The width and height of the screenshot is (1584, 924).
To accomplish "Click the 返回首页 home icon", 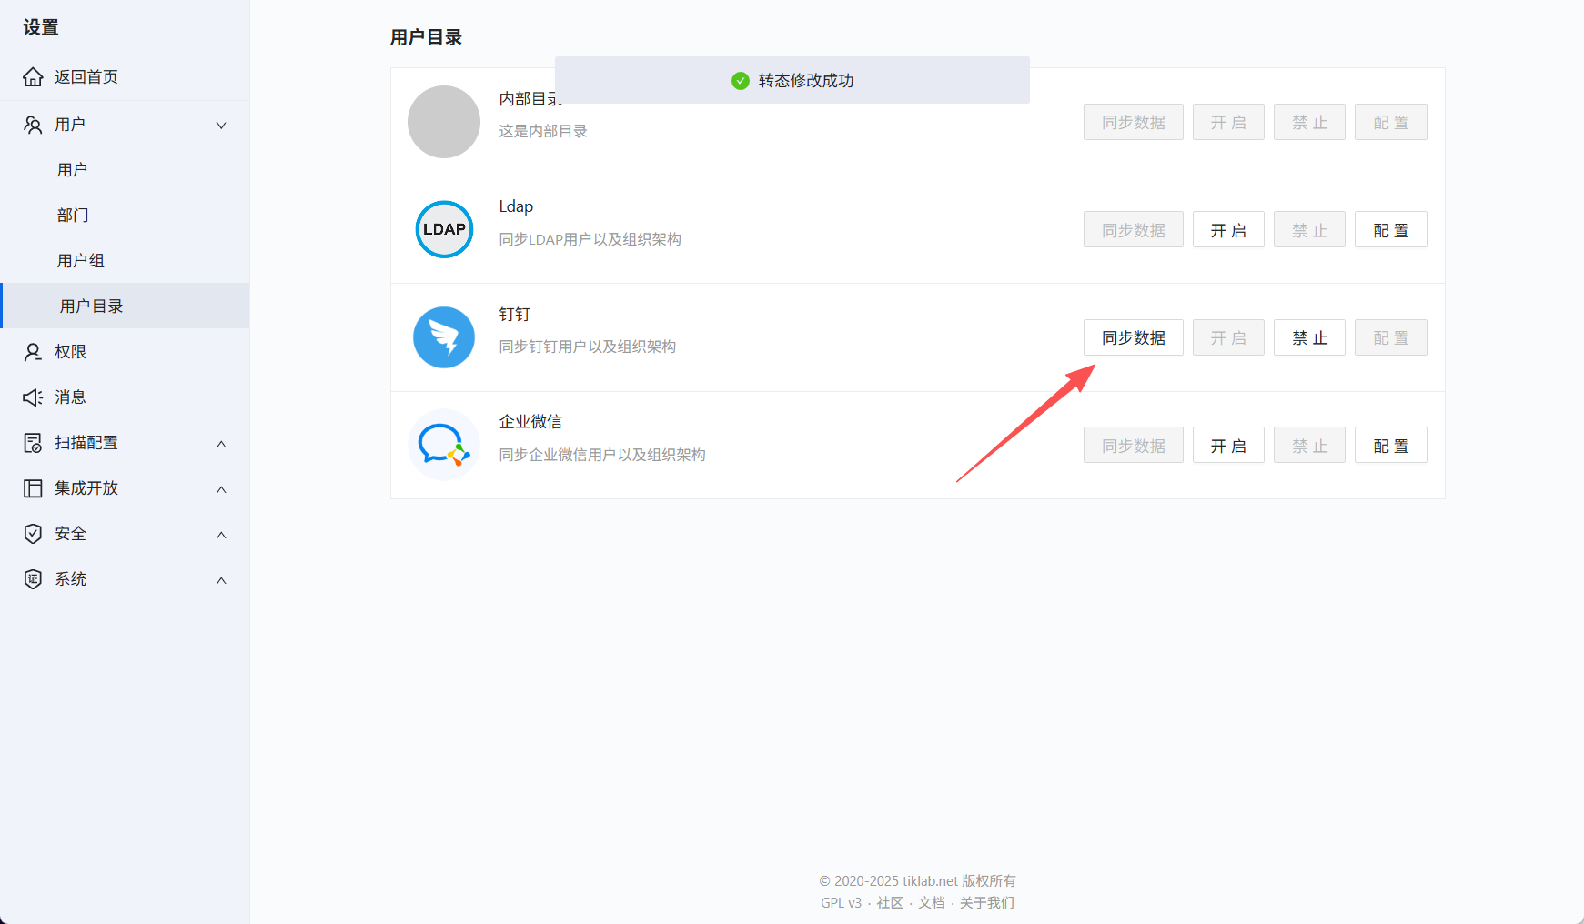I will coord(33,76).
